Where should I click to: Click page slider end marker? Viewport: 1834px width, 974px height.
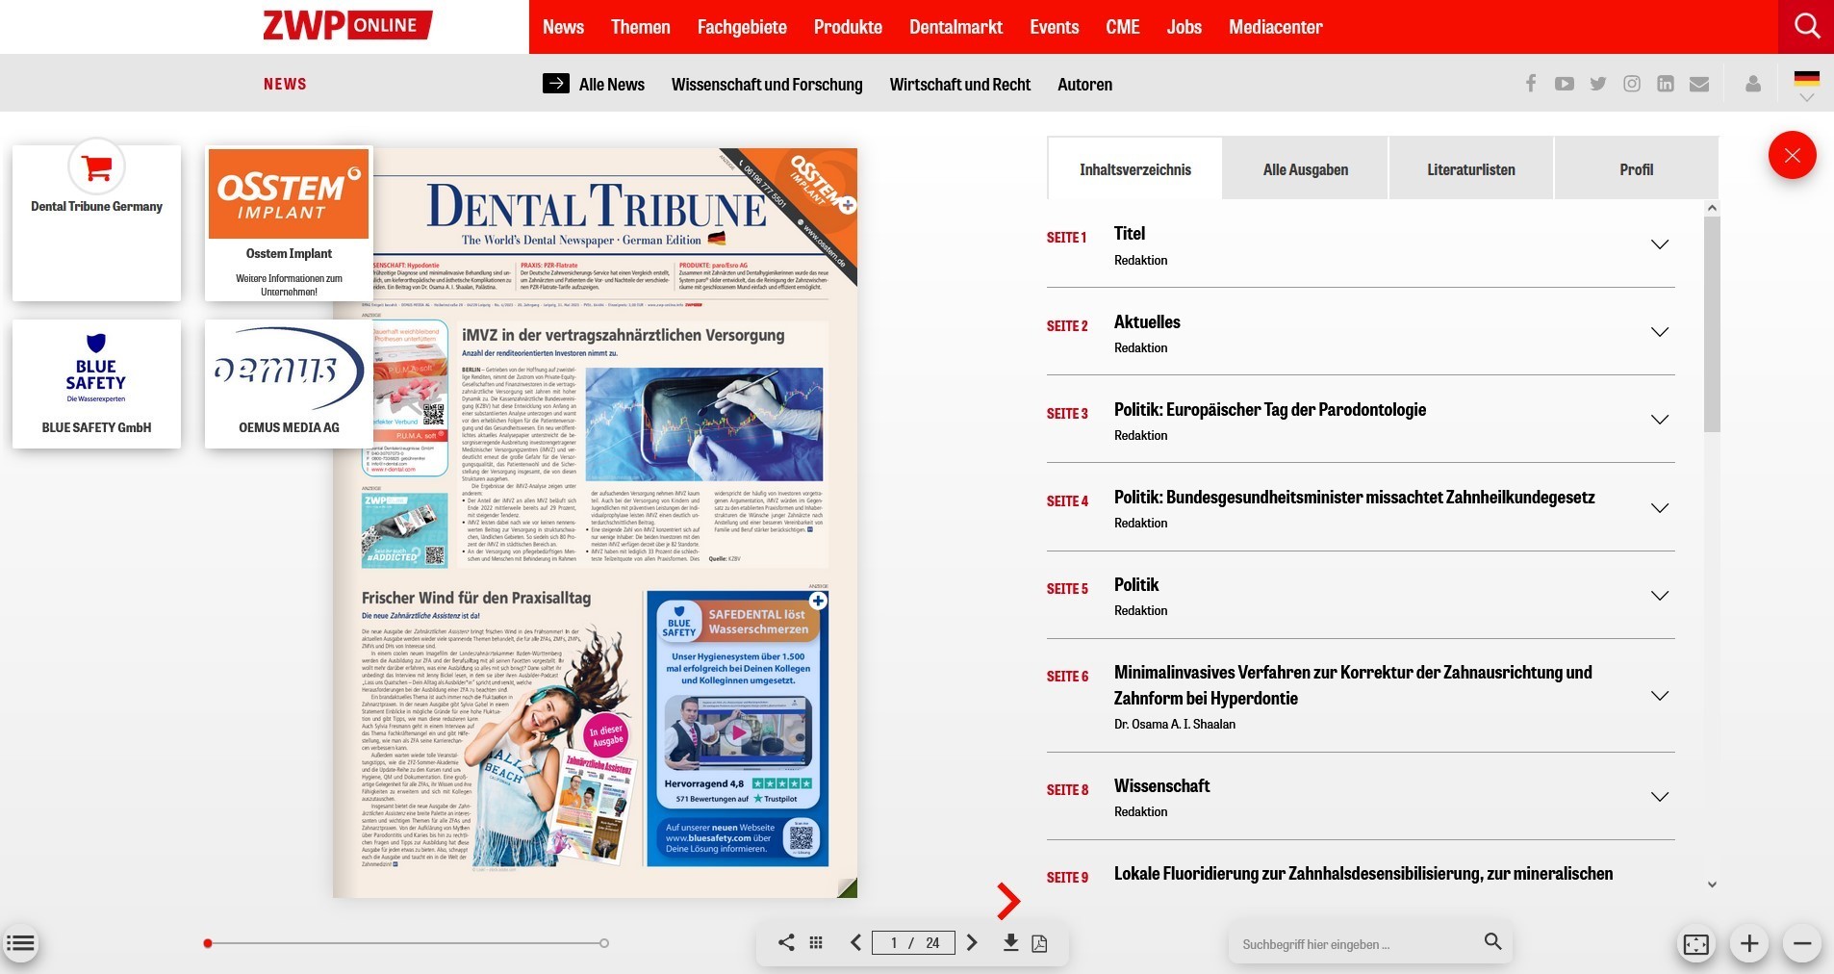[604, 943]
